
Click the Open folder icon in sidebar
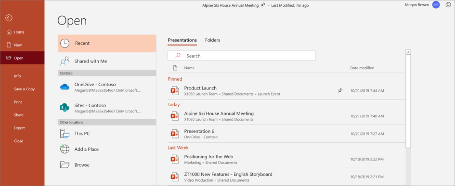[9, 58]
